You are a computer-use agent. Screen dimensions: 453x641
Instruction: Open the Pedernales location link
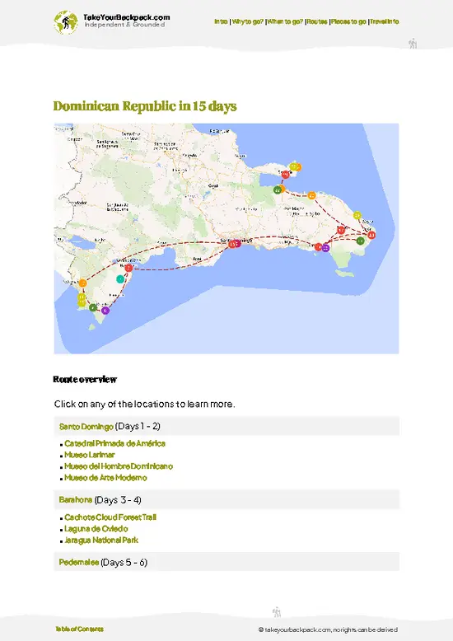coord(79,563)
